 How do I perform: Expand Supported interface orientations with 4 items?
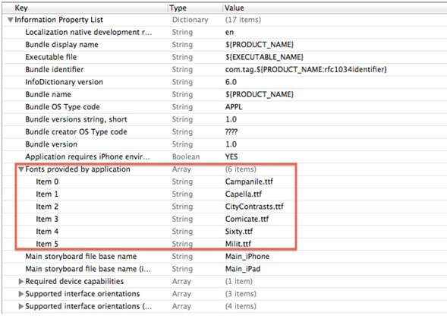(20, 306)
